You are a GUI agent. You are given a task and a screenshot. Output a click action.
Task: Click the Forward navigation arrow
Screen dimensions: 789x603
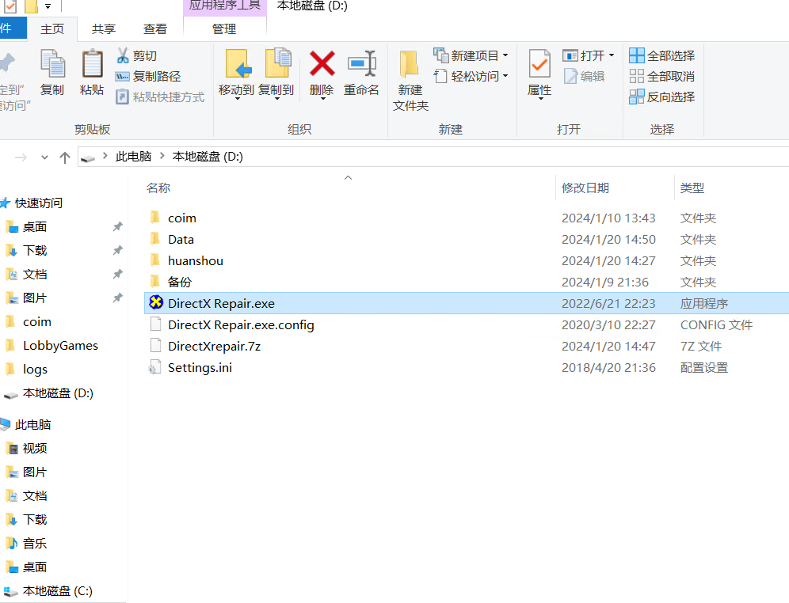21,157
